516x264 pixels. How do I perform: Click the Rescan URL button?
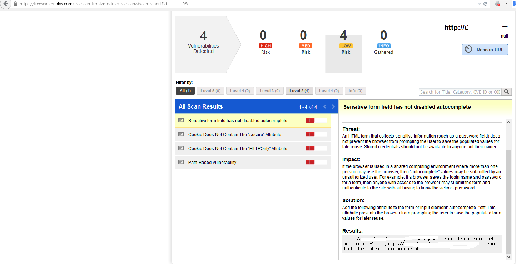point(485,50)
